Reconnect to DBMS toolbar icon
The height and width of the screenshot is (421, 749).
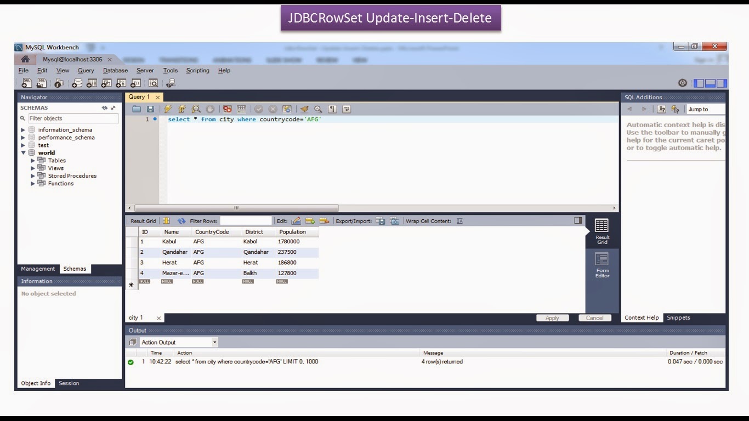171,83
